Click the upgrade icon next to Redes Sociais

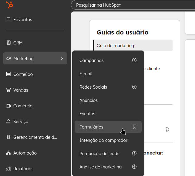tap(134, 87)
